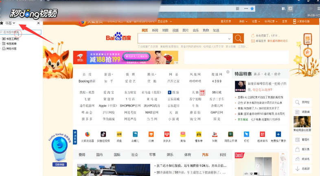The width and height of the screenshot is (320, 176).
Task: Switch to the 音乐 search tab
Action: 196,30
